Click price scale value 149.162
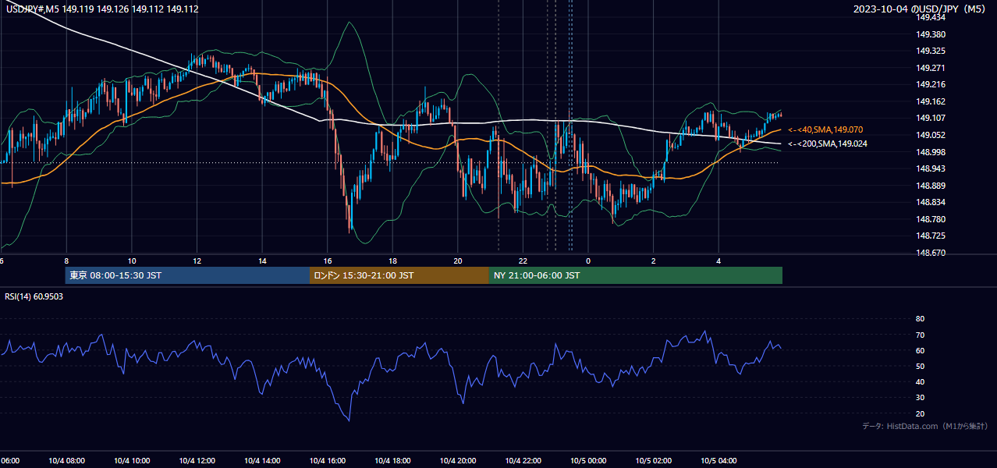This screenshot has height=468, width=997. 931,101
